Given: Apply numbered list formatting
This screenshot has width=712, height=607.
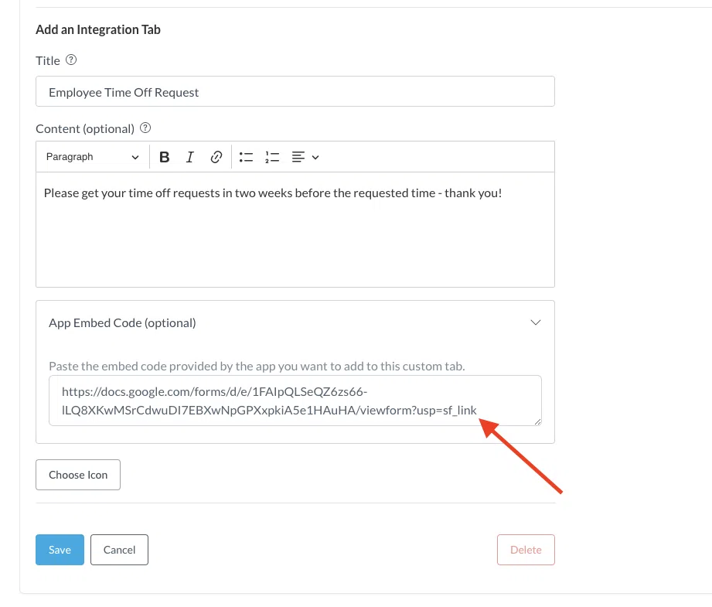Looking at the screenshot, I should point(271,157).
